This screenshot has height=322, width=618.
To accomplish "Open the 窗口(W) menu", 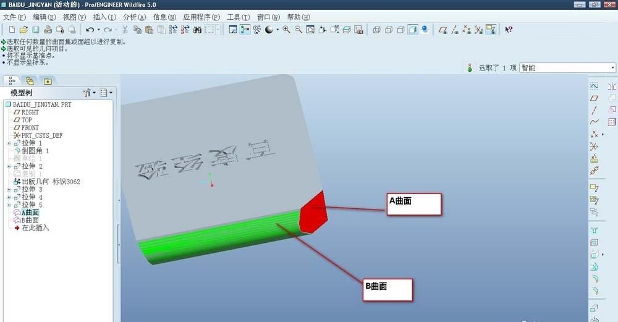I will click(268, 17).
